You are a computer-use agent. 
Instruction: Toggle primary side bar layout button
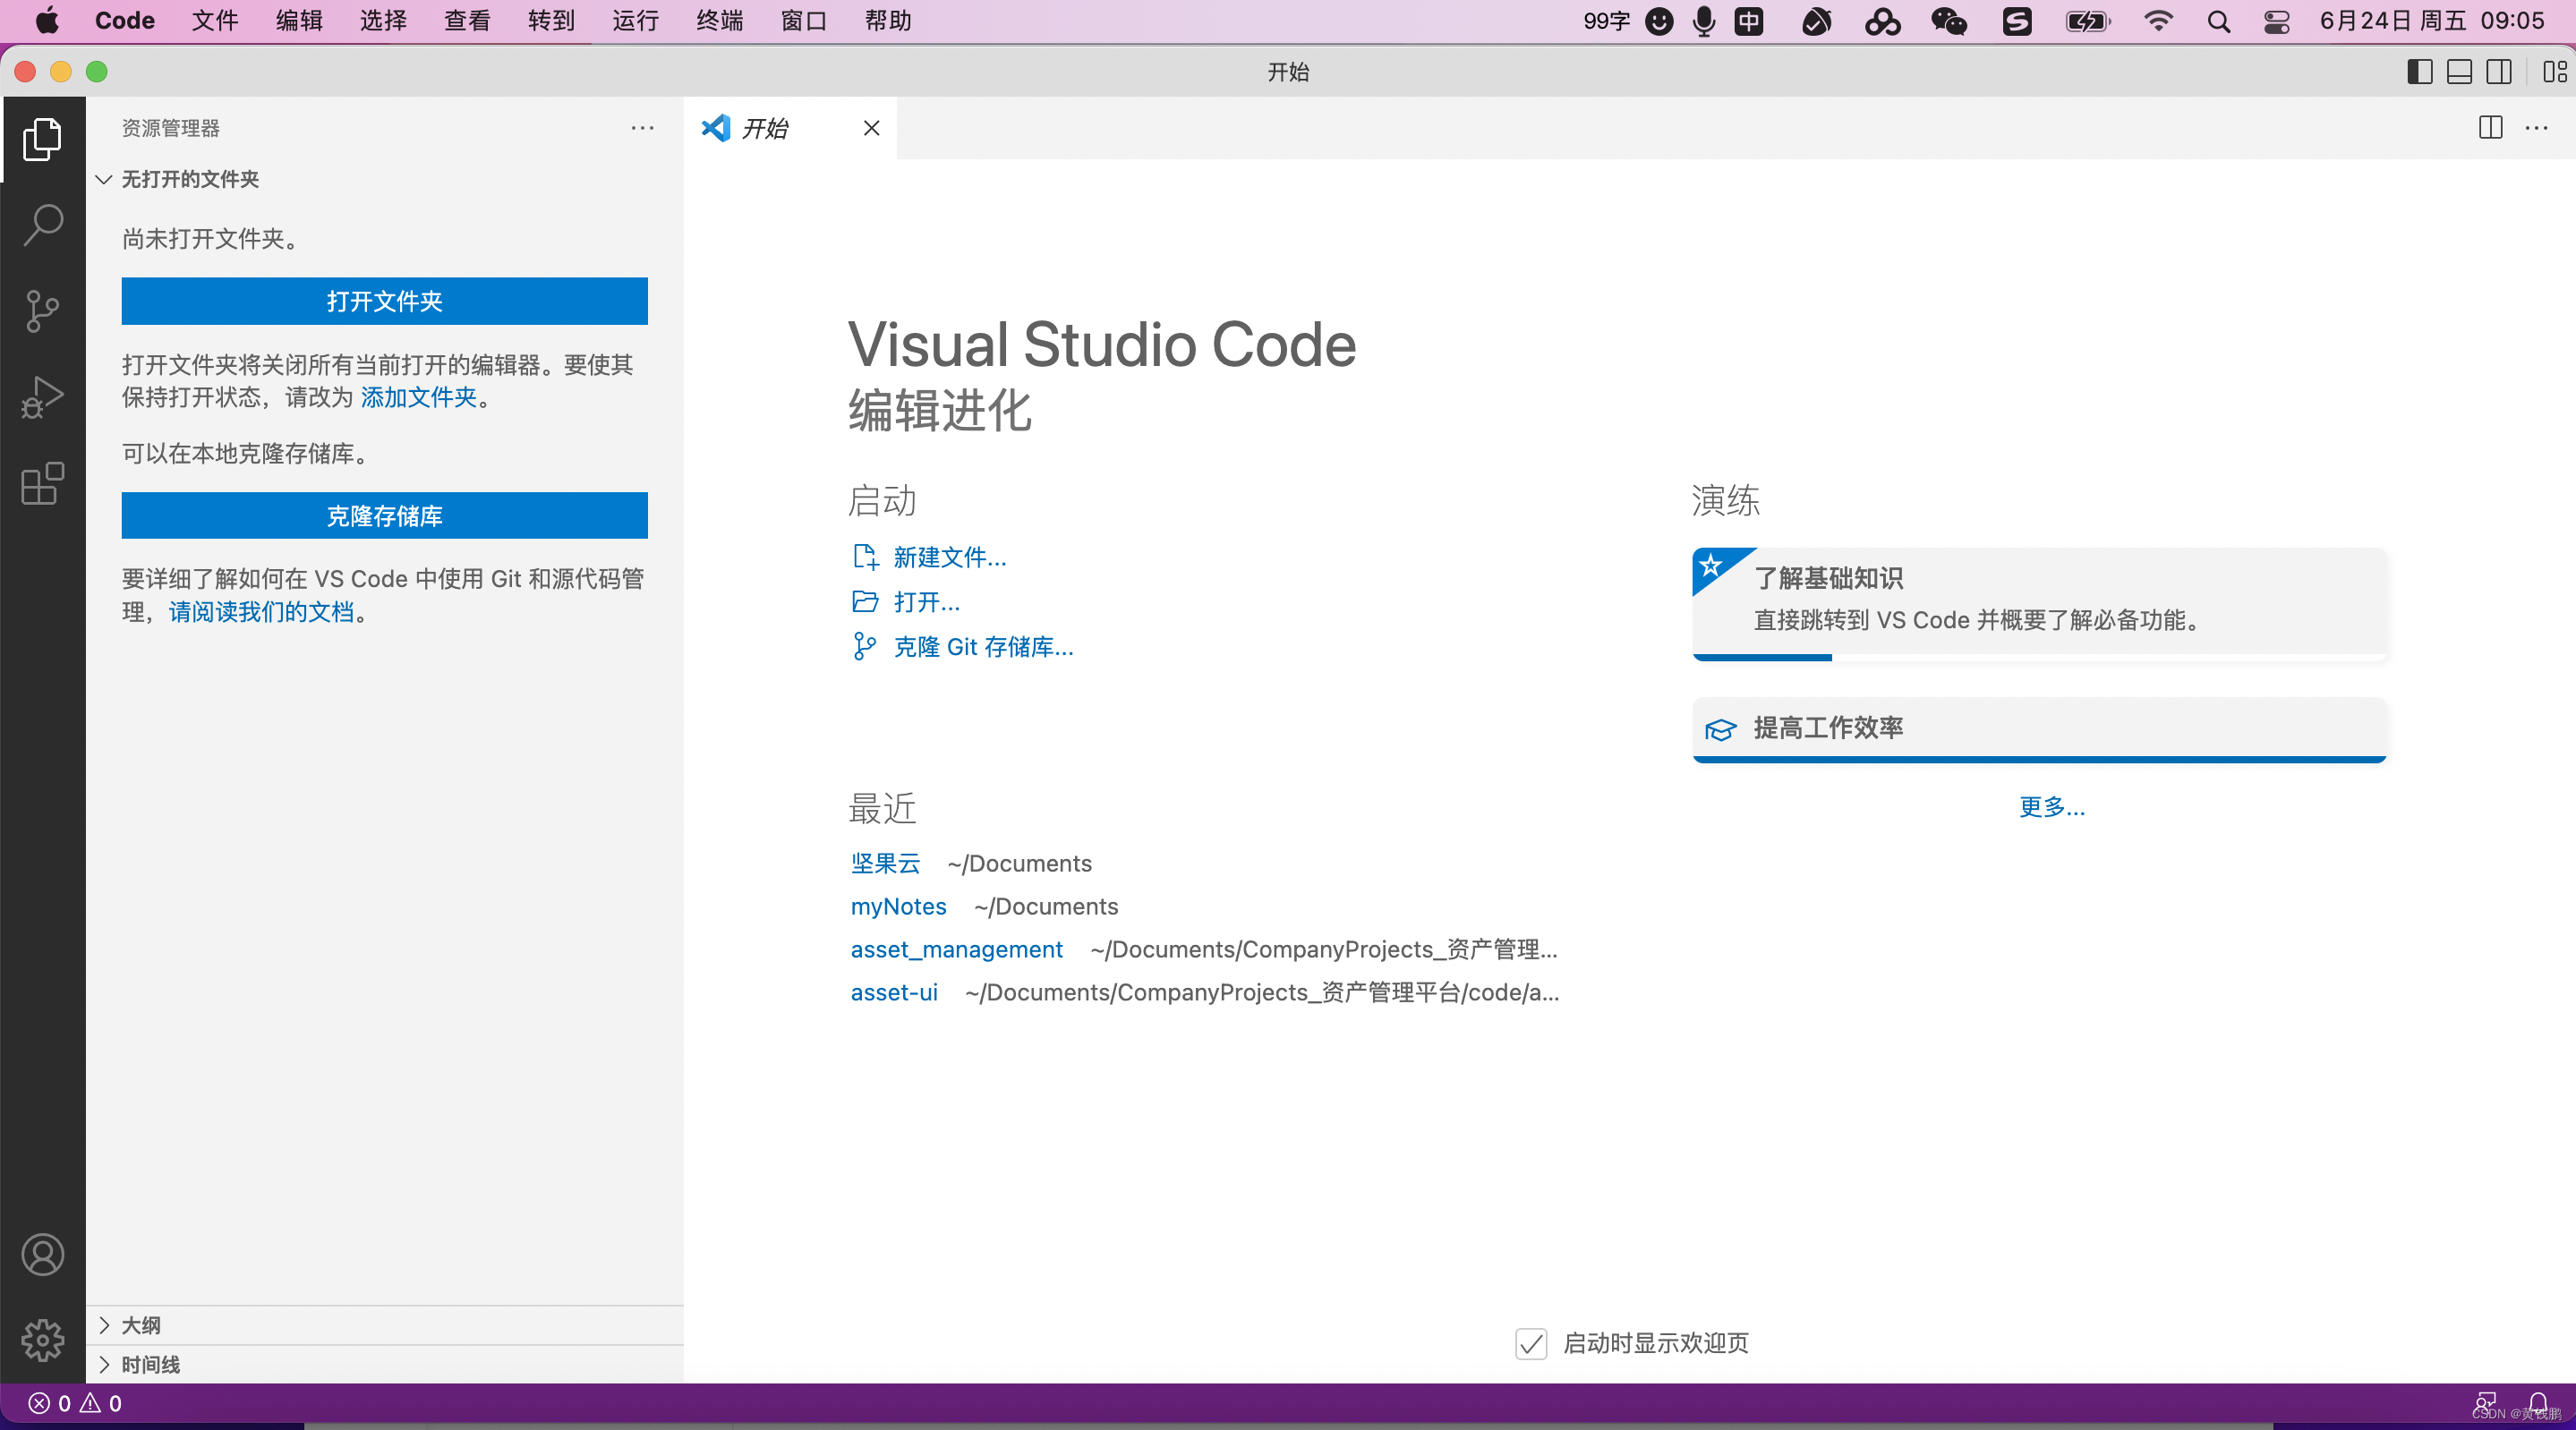(2419, 72)
